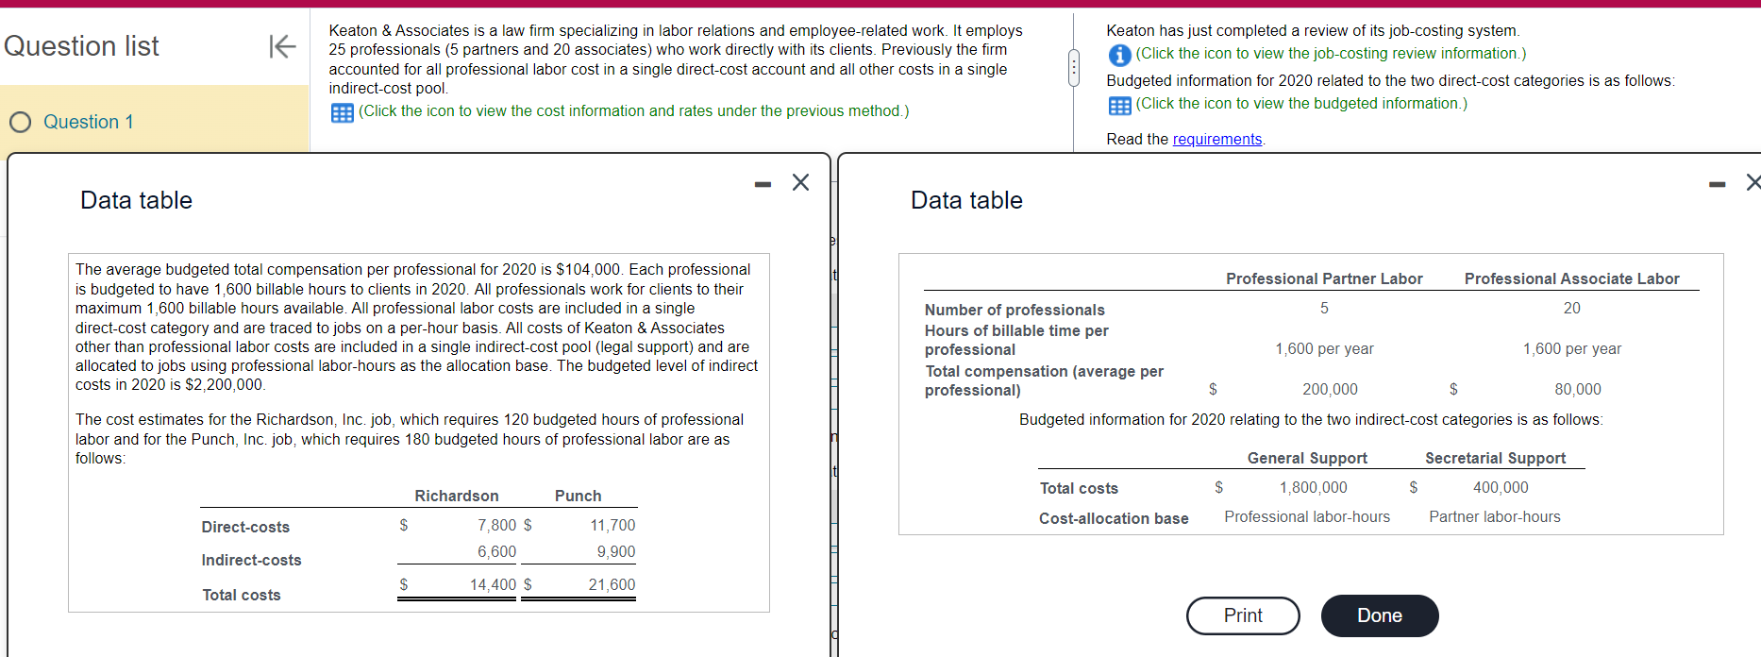Image resolution: width=1761 pixels, height=657 pixels.
Task: Click the previous method cost information link text
Action: (x=634, y=111)
